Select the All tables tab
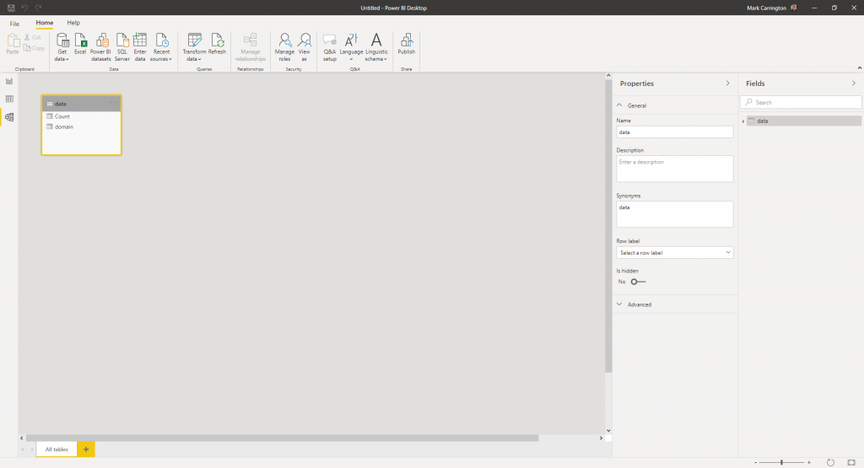Viewport: 864px width, 468px height. (x=57, y=449)
